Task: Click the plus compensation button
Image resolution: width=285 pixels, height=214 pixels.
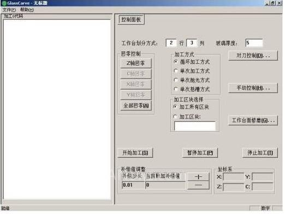Action: [198, 176]
